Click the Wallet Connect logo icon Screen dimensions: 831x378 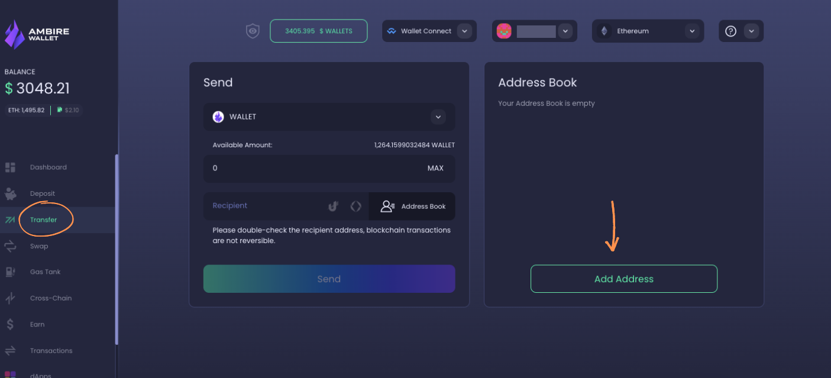point(392,31)
